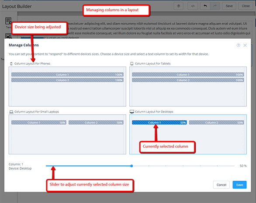Viewport: 256px width, 203px height.
Task: Select Column 2 in the Phones layout
Action: coord(67,80)
